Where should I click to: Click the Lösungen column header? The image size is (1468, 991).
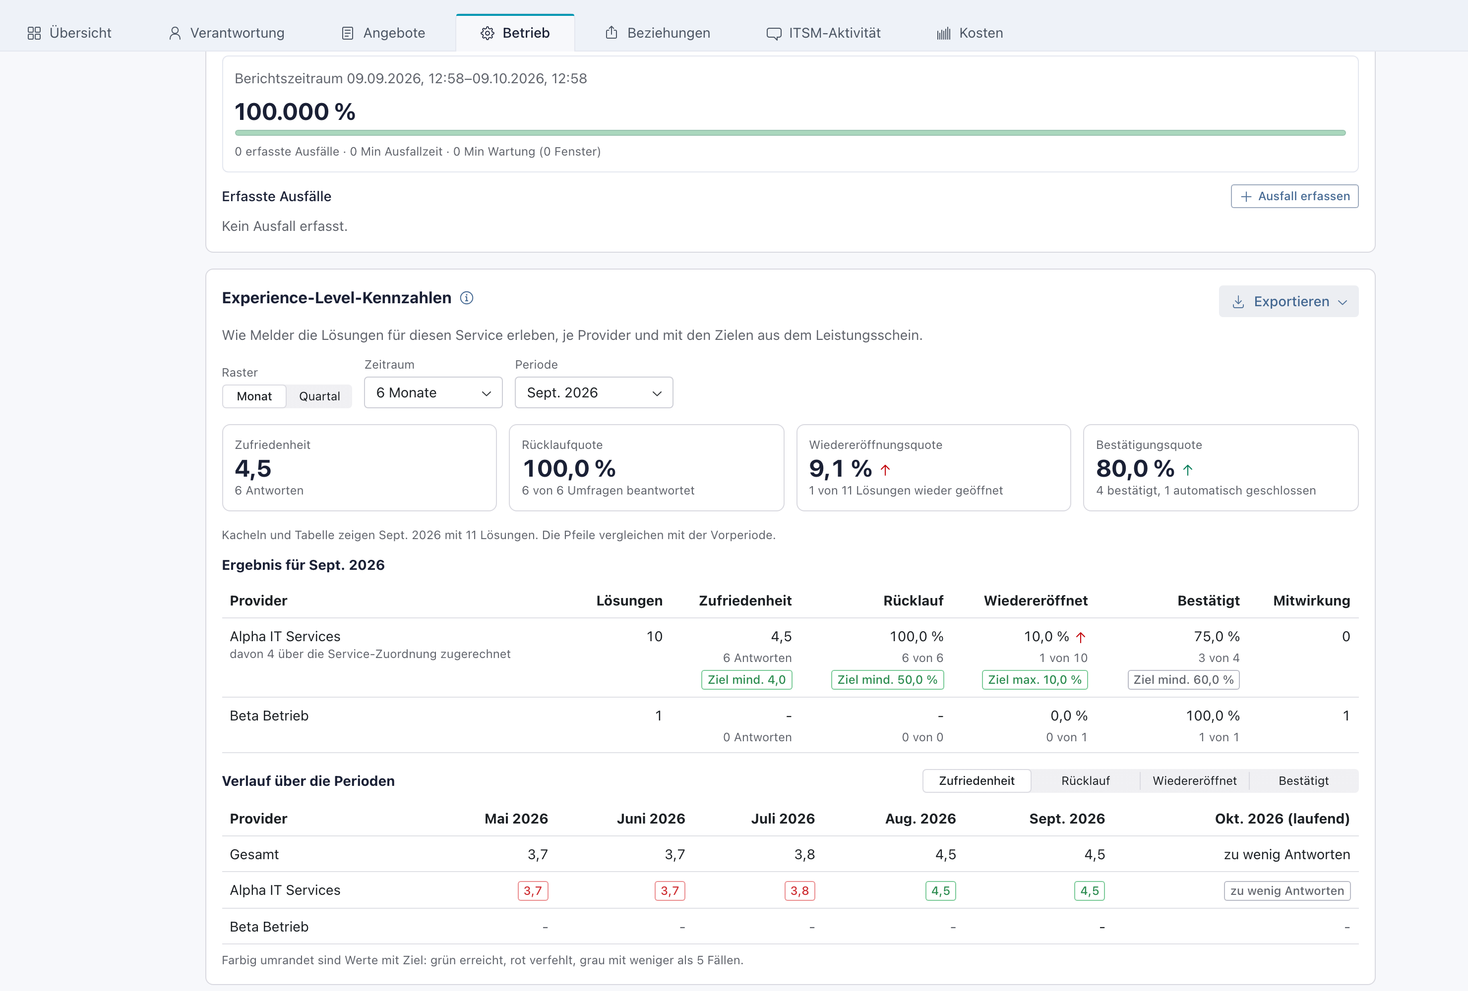click(629, 601)
